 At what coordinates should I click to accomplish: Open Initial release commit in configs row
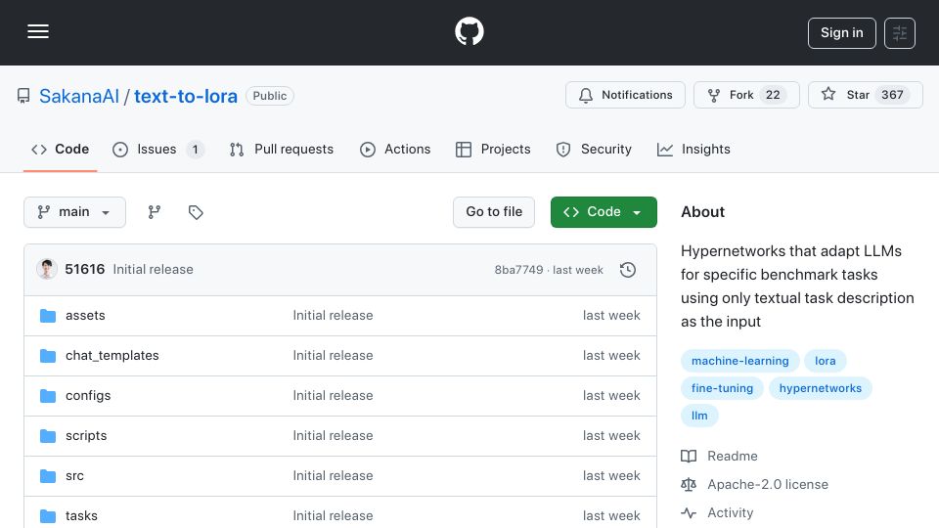(333, 396)
